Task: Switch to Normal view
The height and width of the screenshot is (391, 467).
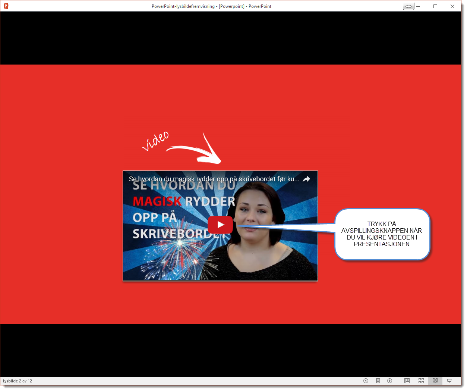Action: click(407, 381)
